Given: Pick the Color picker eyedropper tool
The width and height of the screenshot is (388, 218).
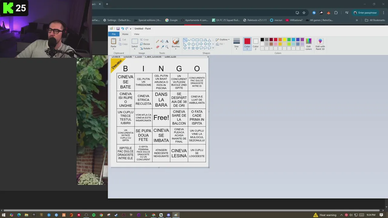Looking at the screenshot, I should click(x=162, y=47).
